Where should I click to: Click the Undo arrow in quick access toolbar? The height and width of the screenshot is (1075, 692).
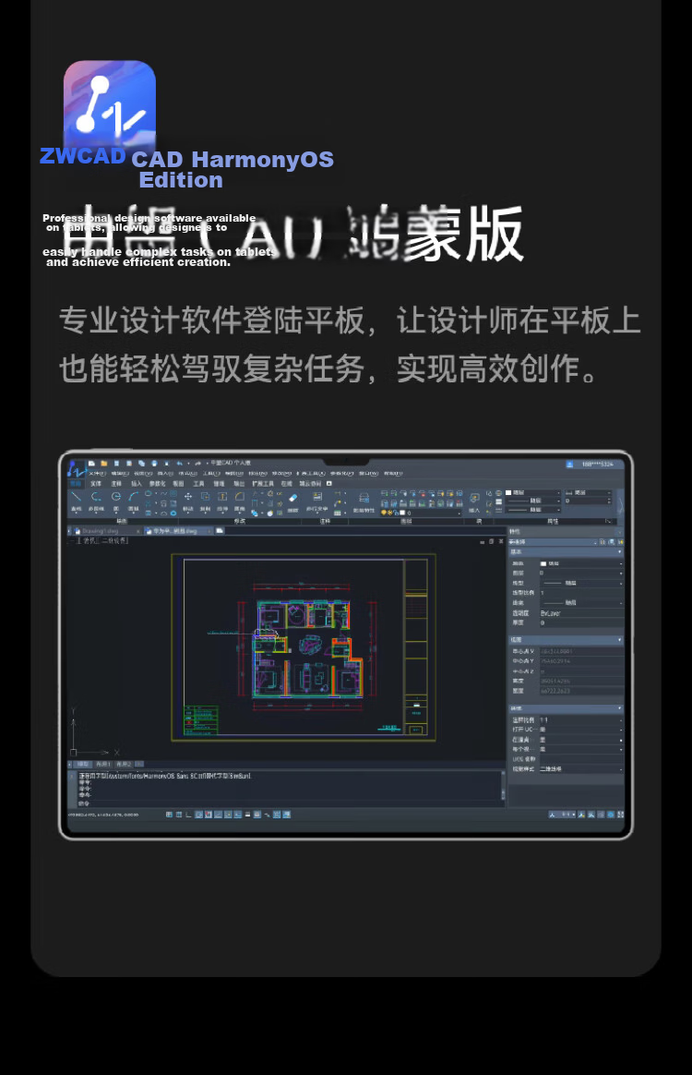pos(180,464)
